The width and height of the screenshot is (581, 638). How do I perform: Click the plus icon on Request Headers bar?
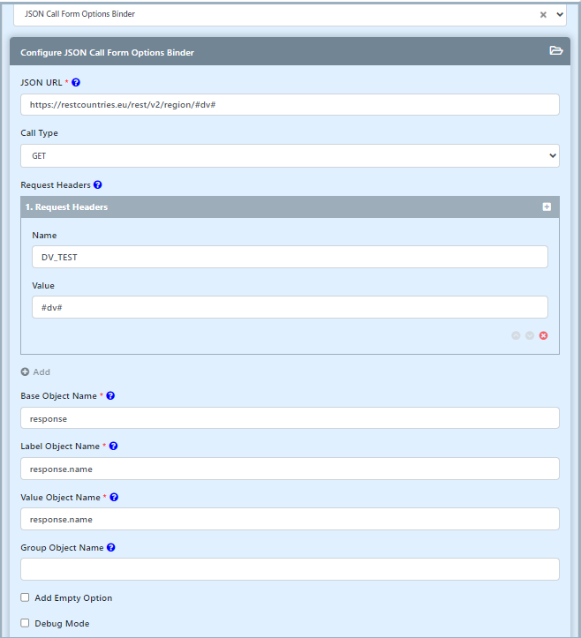[x=547, y=206]
